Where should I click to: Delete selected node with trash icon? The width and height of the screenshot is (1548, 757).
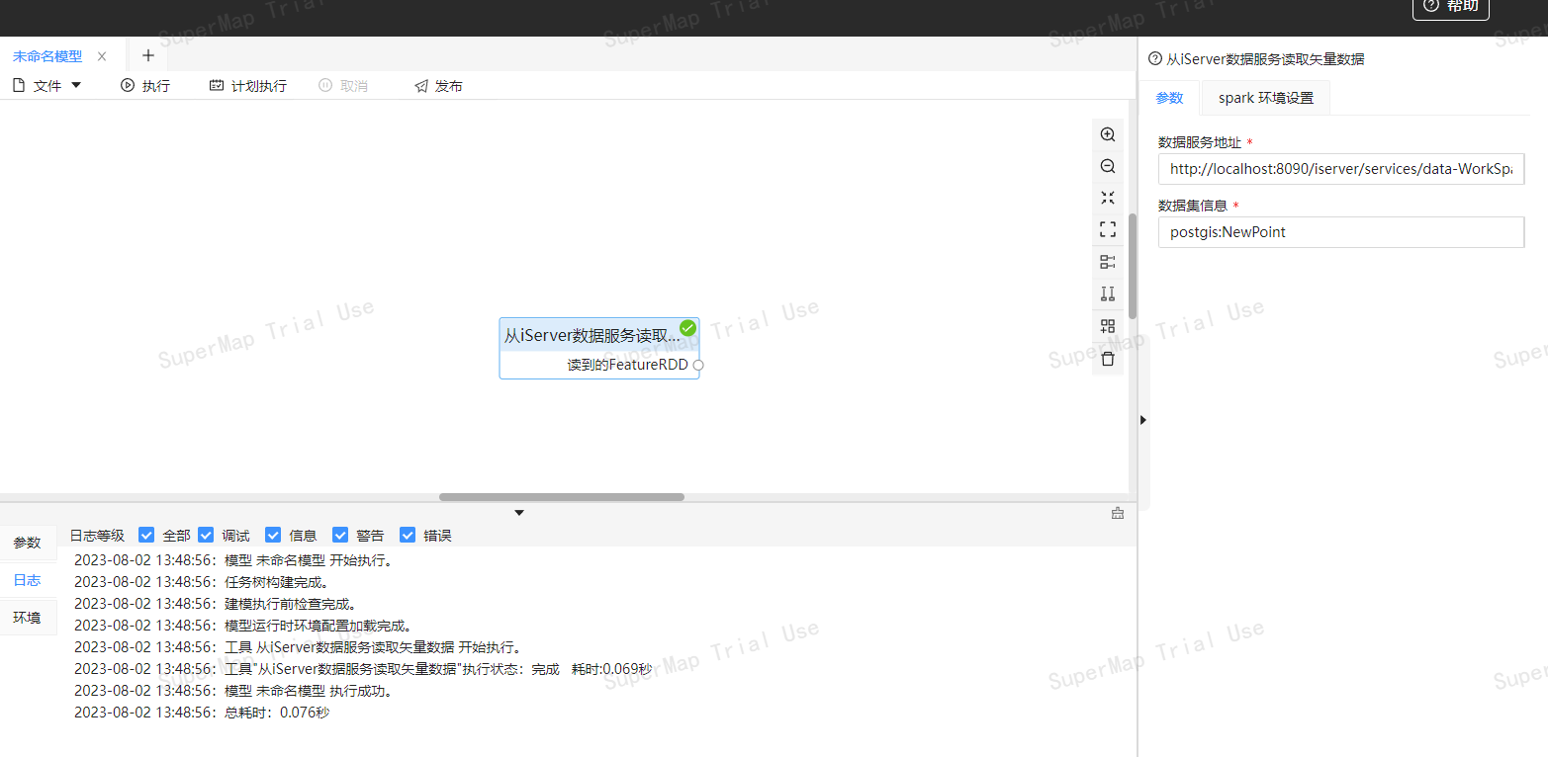pyautogui.click(x=1108, y=359)
